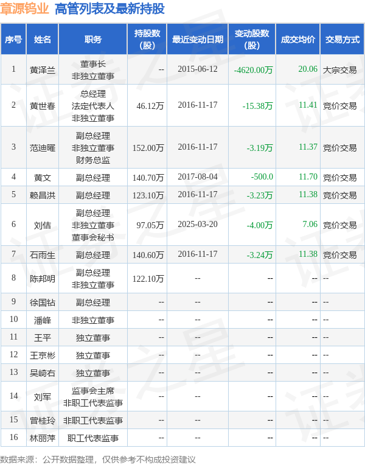The height and width of the screenshot is (465, 365).
Task: Click the 大宗交易 cell
Action: coord(340,70)
